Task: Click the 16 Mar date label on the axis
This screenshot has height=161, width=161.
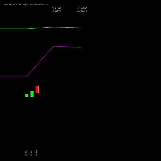Action: click(x=26, y=153)
